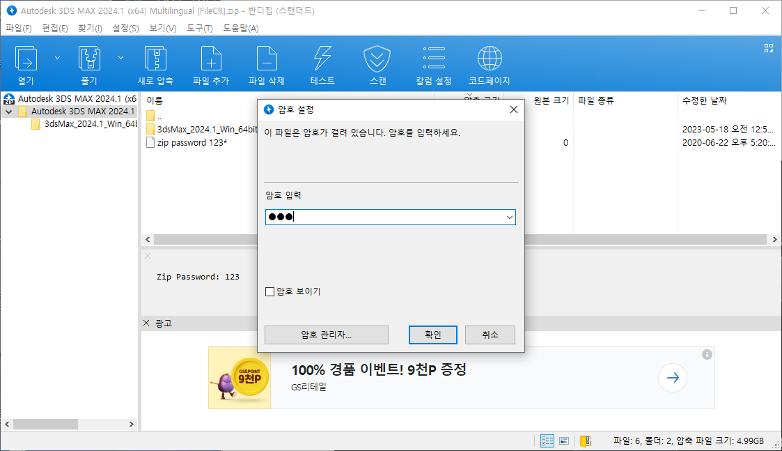
Task: Click the 칼럼 설정 (Column settings) icon
Action: pos(434,58)
